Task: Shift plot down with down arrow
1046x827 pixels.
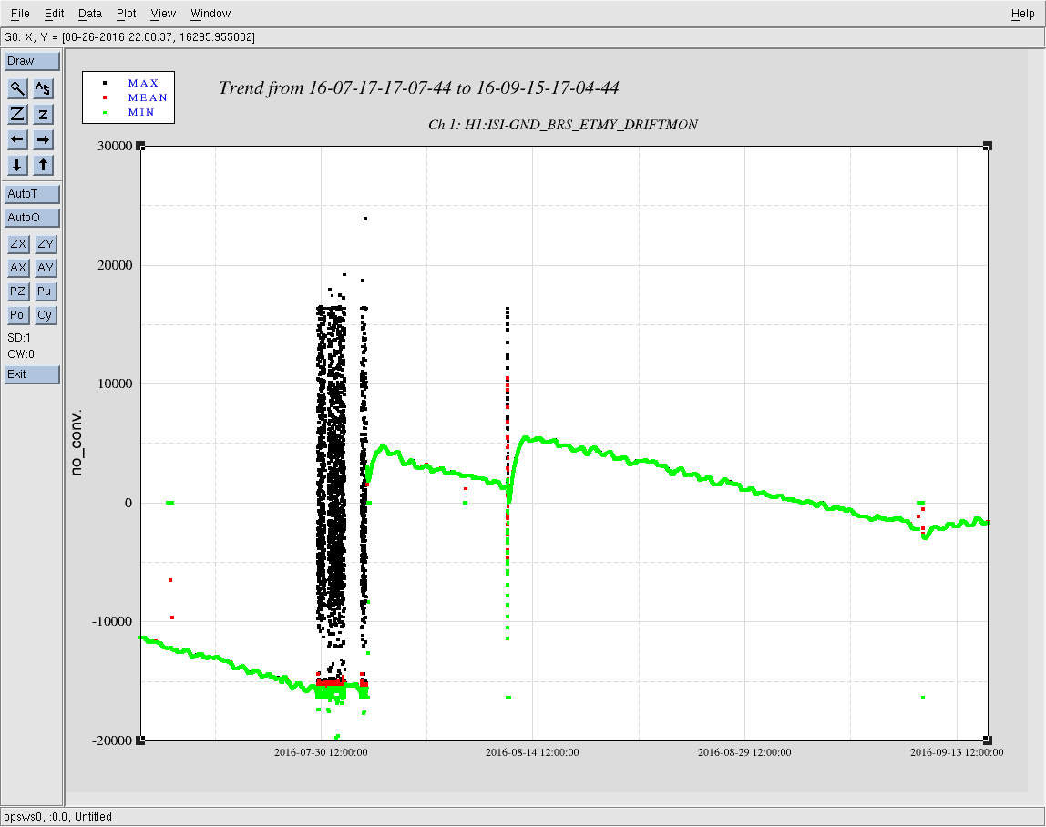Action: (17, 165)
